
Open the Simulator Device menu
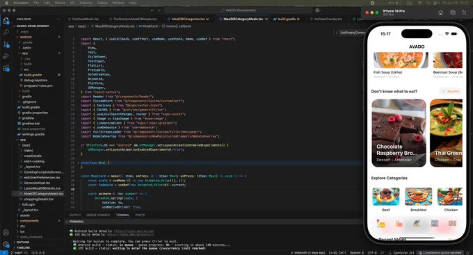point(60,3)
